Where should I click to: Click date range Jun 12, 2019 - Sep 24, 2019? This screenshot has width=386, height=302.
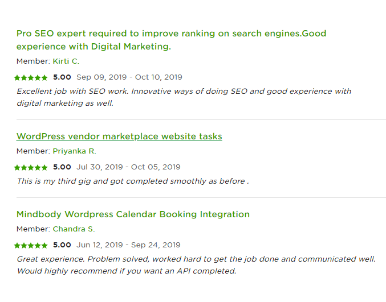(x=128, y=245)
